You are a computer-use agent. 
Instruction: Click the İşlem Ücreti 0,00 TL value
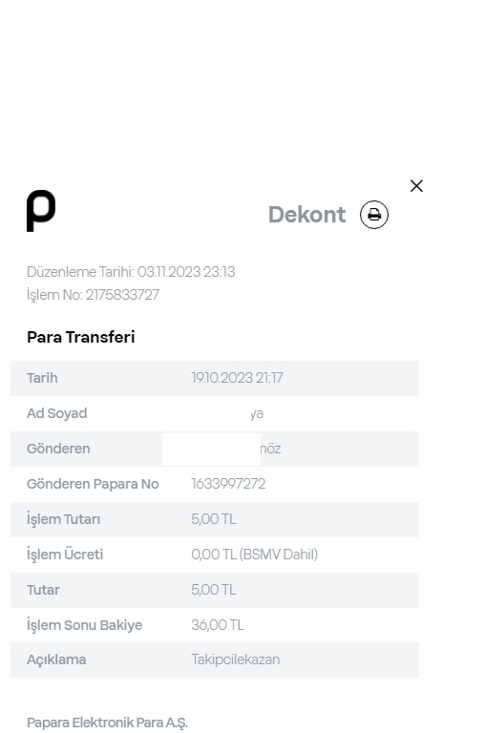(x=254, y=555)
